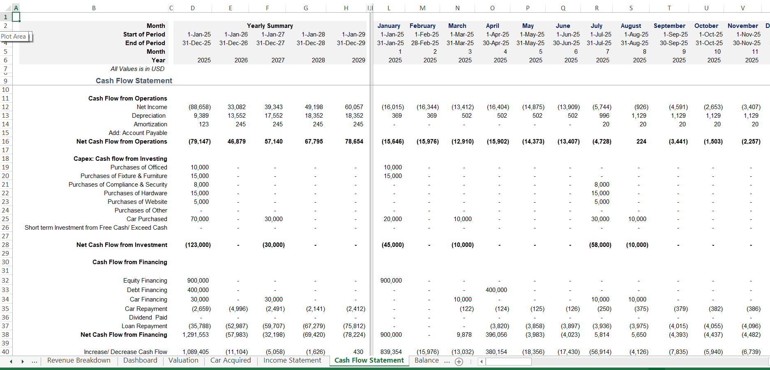Click Purchases of Compliance & Security label
770x370 pixels.
[x=118, y=185]
